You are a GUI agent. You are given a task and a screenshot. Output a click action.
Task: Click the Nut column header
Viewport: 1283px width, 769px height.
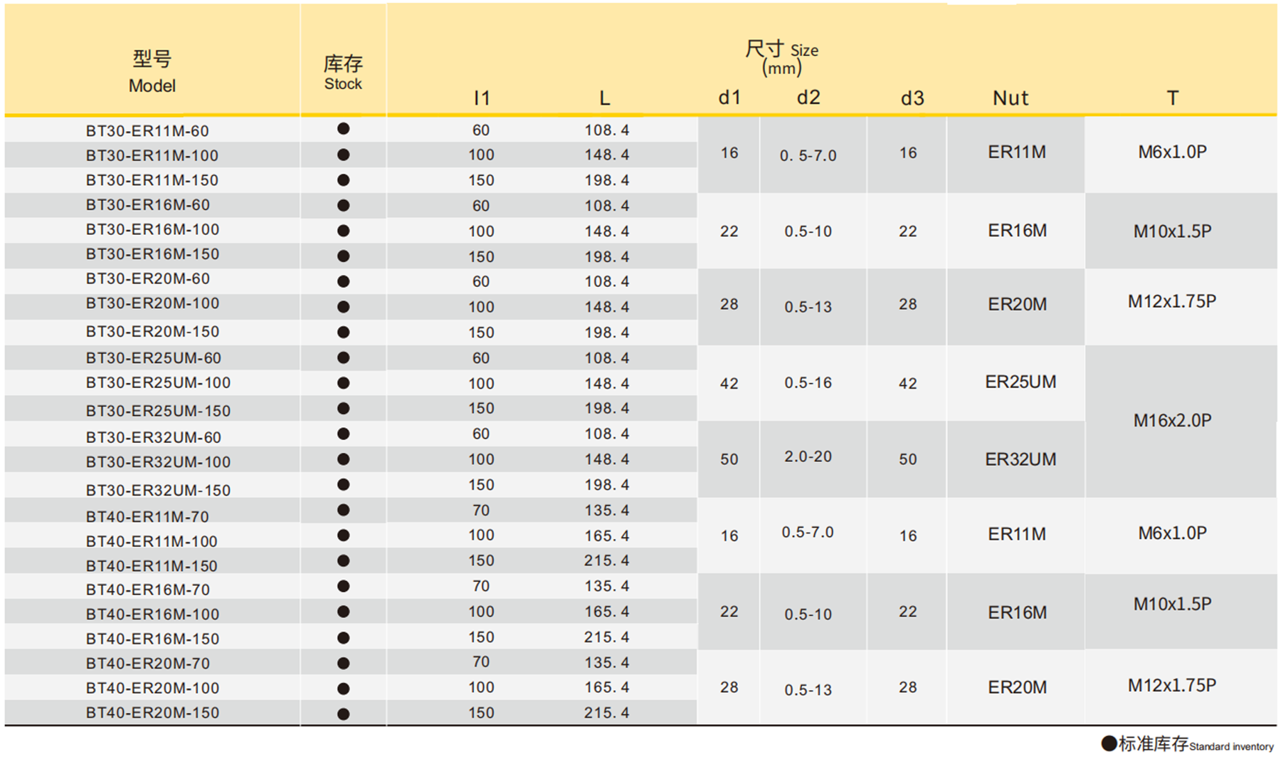point(1010,98)
